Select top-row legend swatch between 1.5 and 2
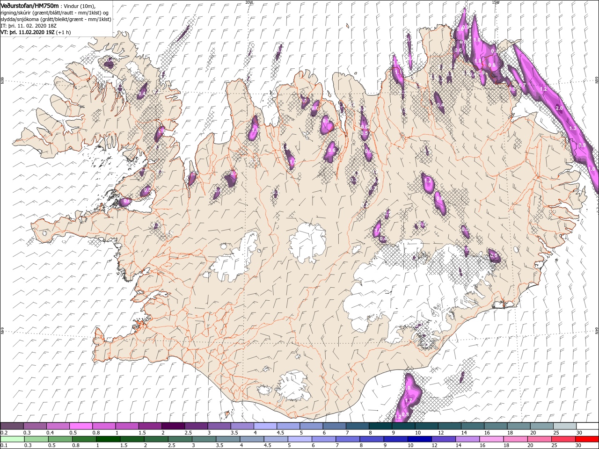This screenshot has height=449, width=599. 150,426
